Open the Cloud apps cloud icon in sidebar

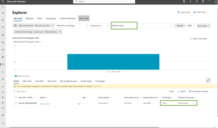(3, 72)
